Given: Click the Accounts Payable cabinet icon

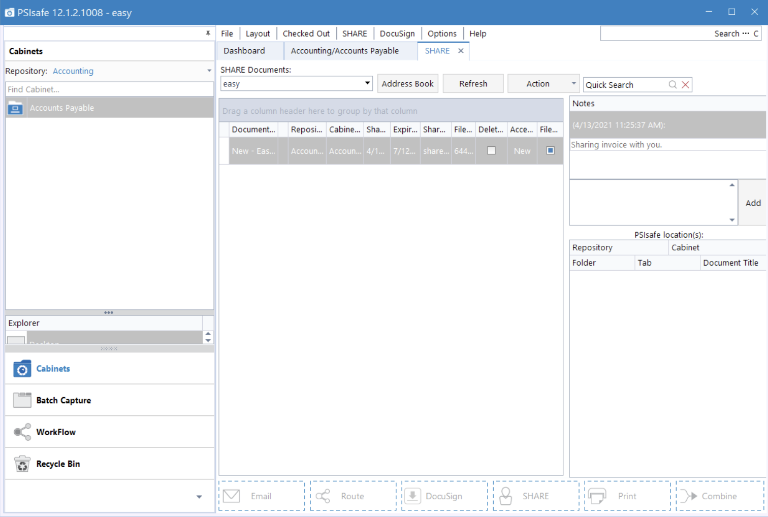Looking at the screenshot, I should (x=15, y=108).
